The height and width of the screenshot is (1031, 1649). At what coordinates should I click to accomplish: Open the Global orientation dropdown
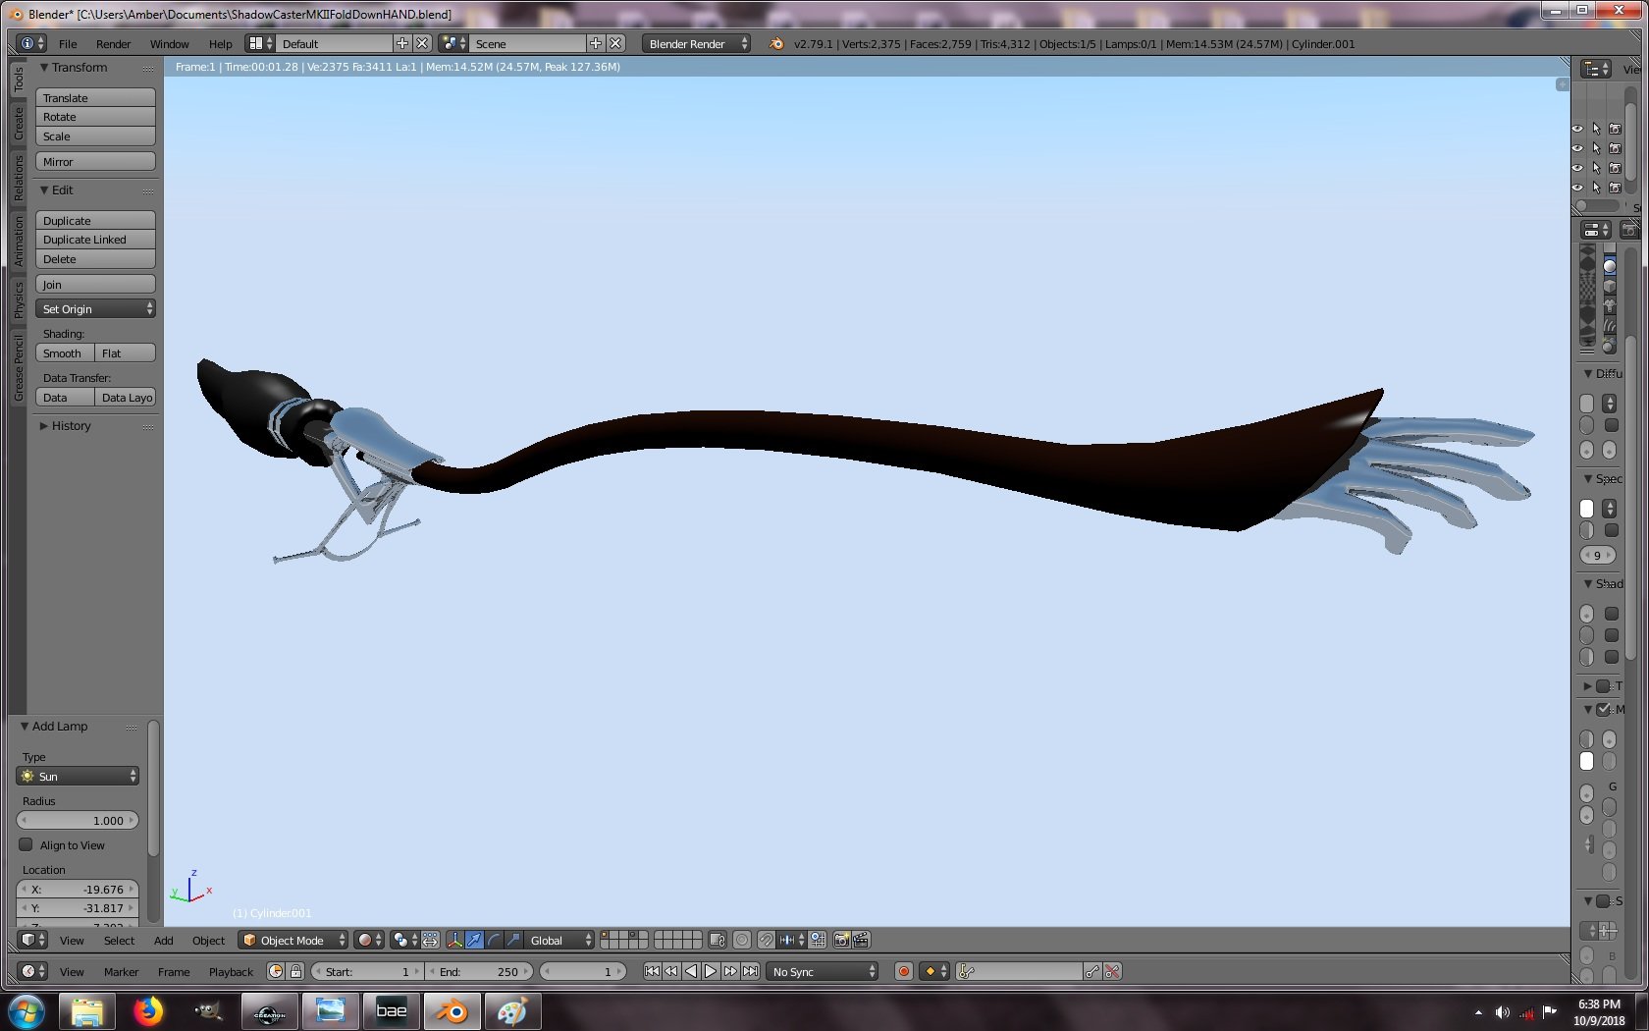(x=559, y=940)
